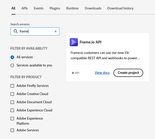Click the View docs link

point(102,73)
